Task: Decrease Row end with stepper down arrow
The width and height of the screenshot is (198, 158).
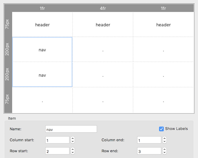Action: click(x=164, y=152)
